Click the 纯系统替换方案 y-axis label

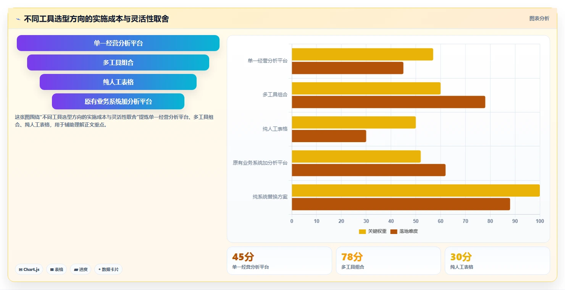coord(270,197)
